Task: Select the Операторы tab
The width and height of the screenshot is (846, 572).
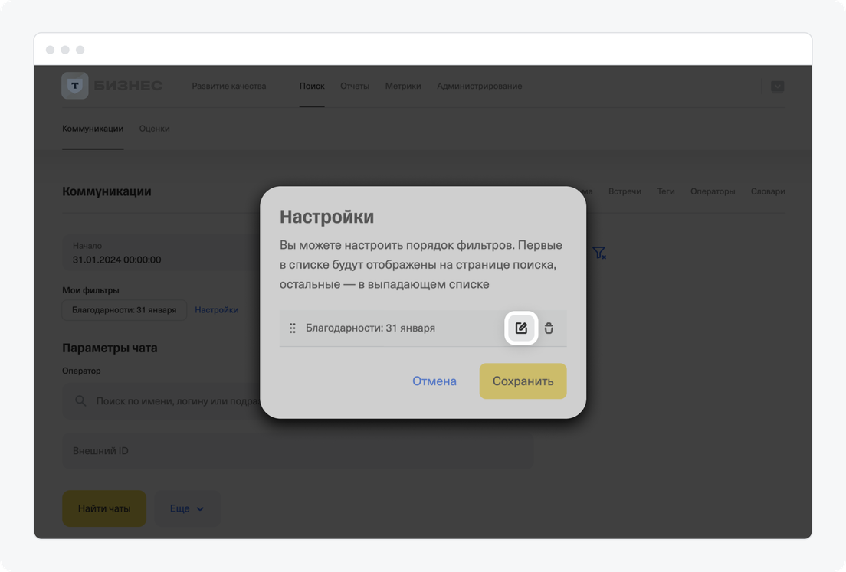Action: (x=713, y=191)
